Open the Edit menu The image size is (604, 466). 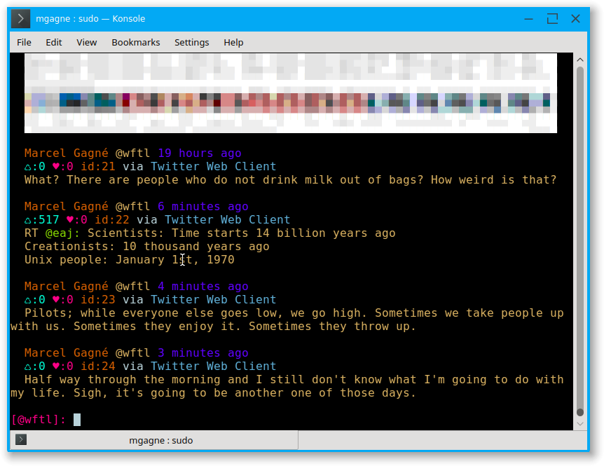[x=53, y=42]
